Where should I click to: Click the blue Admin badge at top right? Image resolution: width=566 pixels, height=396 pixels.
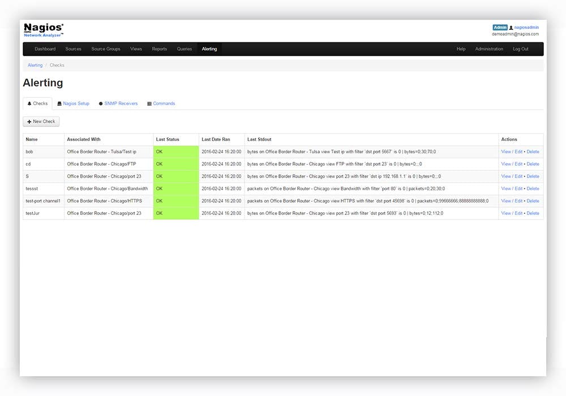tap(499, 27)
